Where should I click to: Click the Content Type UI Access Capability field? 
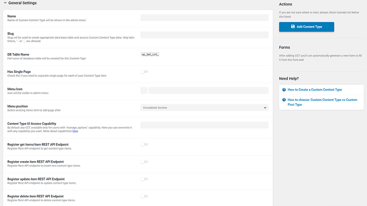point(204,125)
